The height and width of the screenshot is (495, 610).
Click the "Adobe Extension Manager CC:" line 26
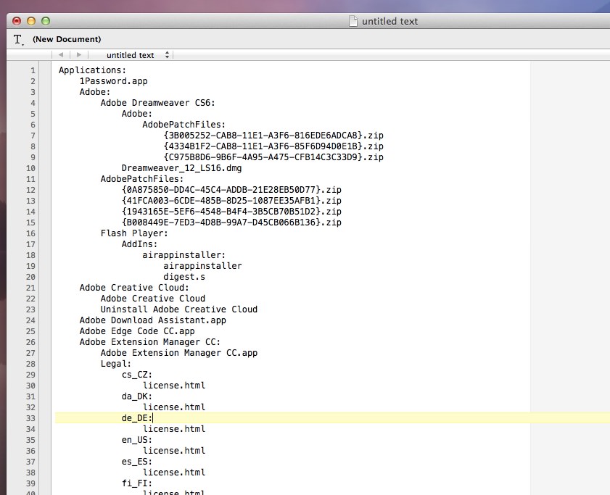[x=149, y=343]
